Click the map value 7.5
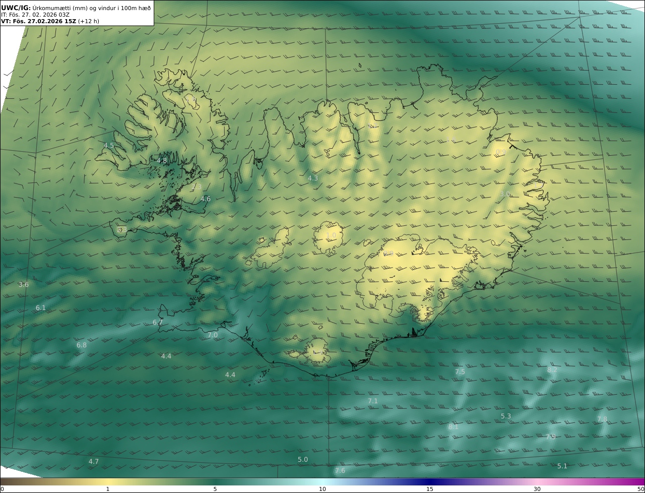Viewport: 645px width, 493px height. [x=460, y=372]
